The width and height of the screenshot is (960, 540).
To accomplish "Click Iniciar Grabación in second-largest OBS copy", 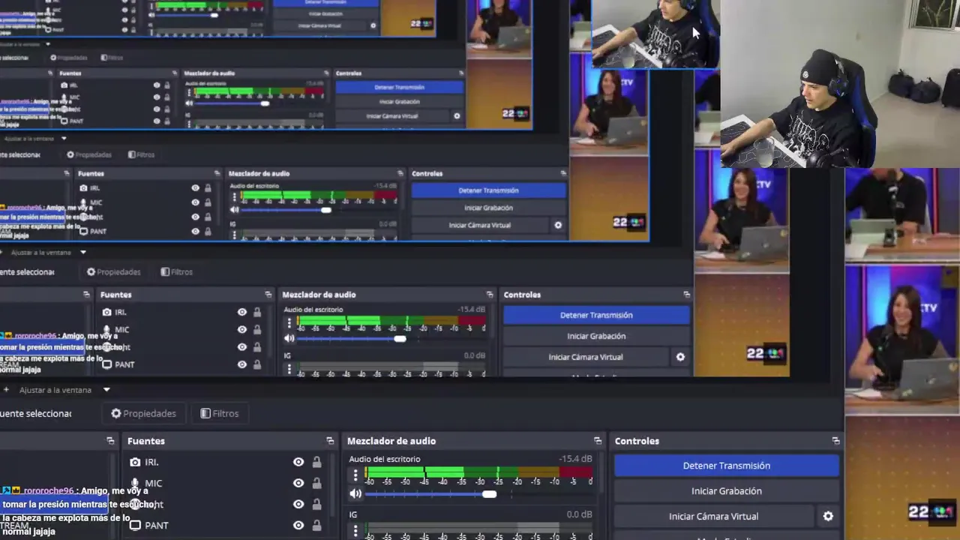I will (596, 336).
